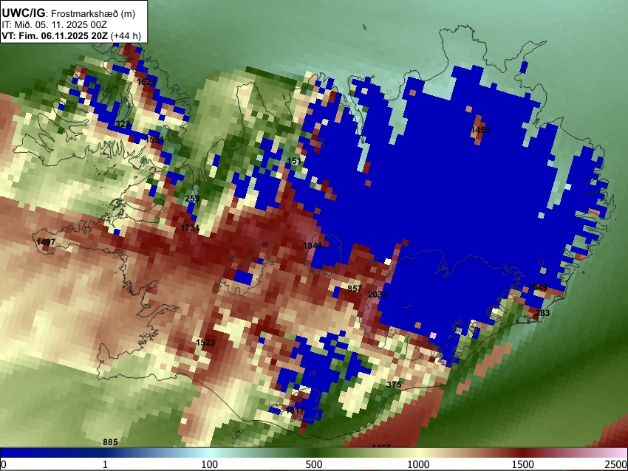Click the map value 1941
Screen dimensions: 628x471
[313, 246]
